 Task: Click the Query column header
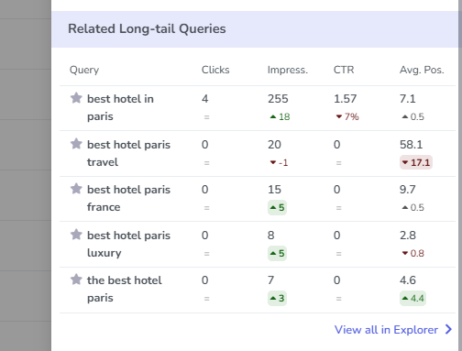pos(84,70)
